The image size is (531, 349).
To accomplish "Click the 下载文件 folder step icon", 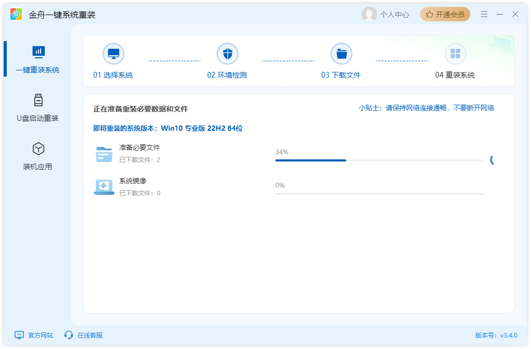I will coord(342,53).
